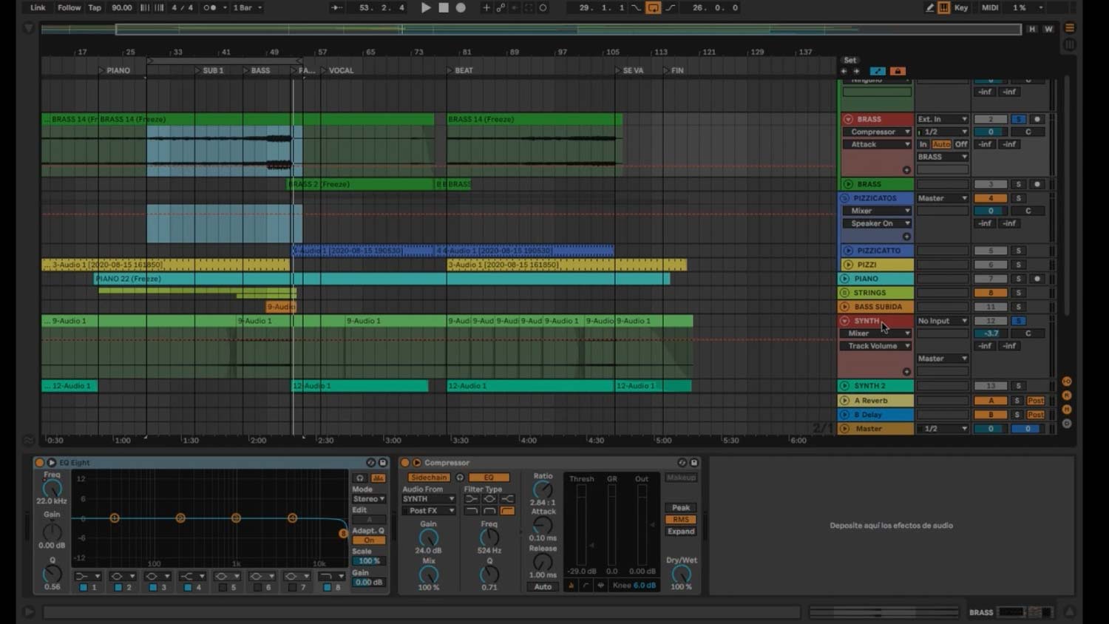The image size is (1109, 624).
Task: Open MIDI map mode
Action: (x=990, y=7)
